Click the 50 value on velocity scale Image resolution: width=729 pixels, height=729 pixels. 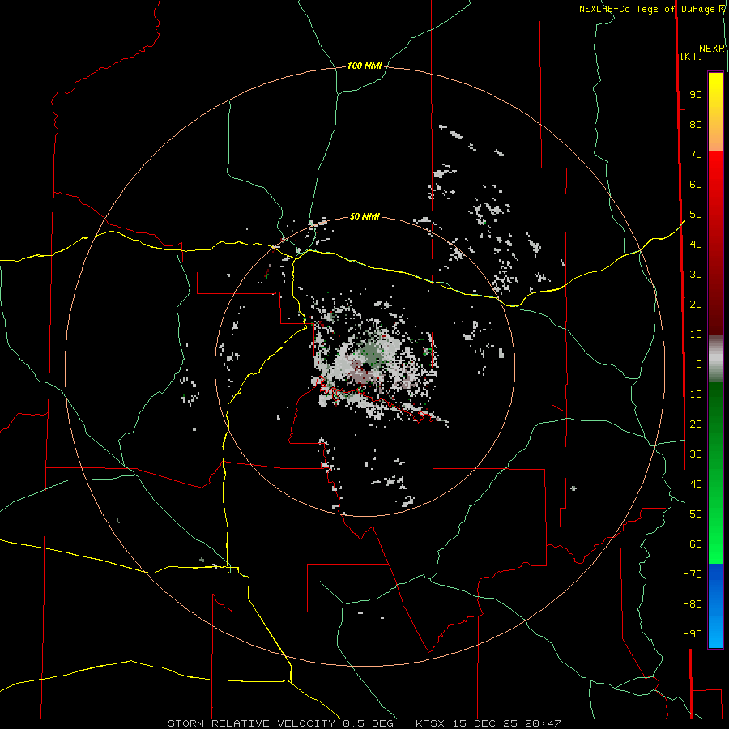(x=696, y=215)
